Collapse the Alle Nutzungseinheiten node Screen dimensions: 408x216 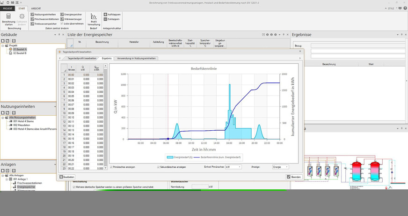pyautogui.click(x=3, y=118)
